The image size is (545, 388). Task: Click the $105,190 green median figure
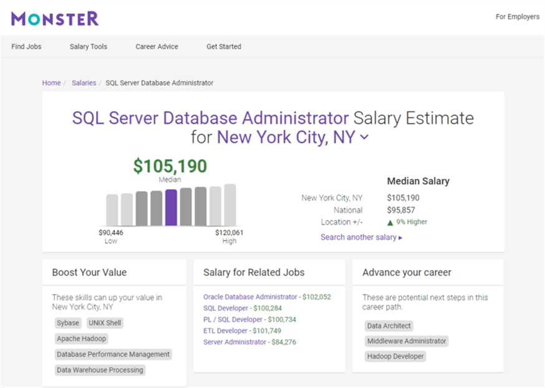(170, 166)
